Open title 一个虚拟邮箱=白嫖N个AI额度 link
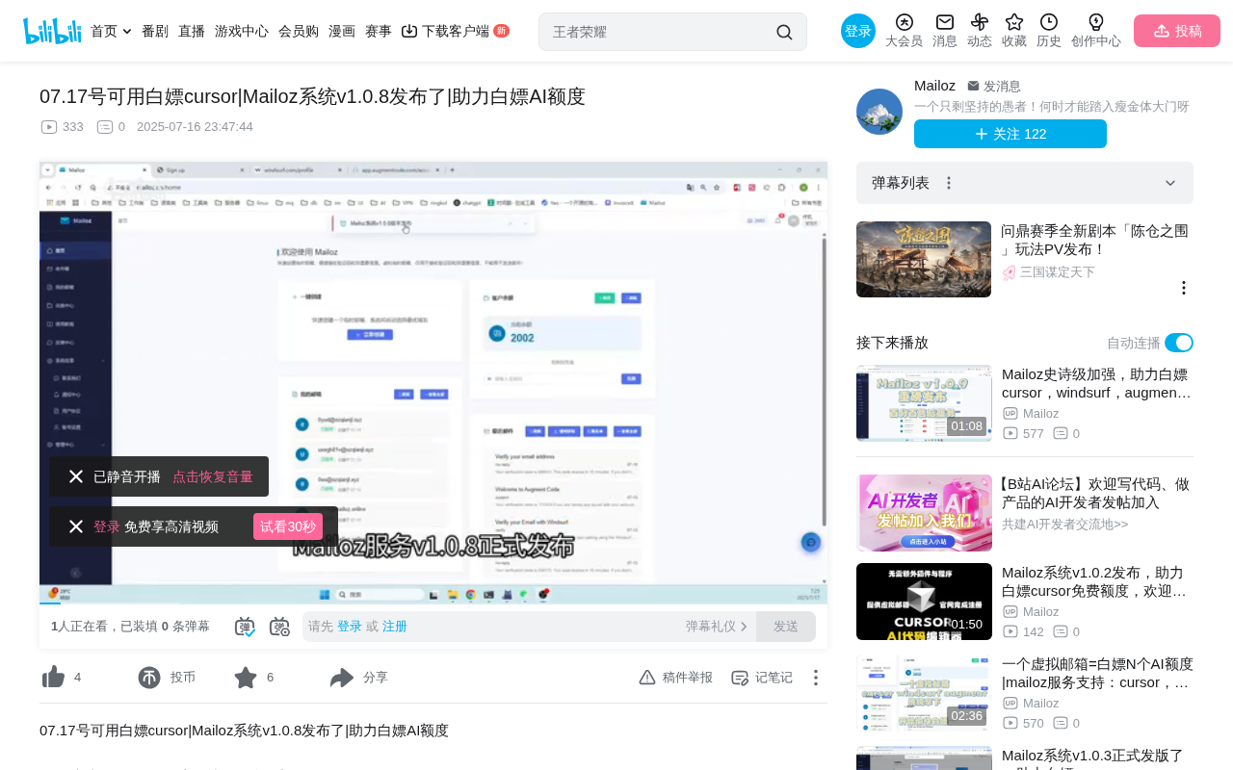The image size is (1233, 770). click(1097, 673)
